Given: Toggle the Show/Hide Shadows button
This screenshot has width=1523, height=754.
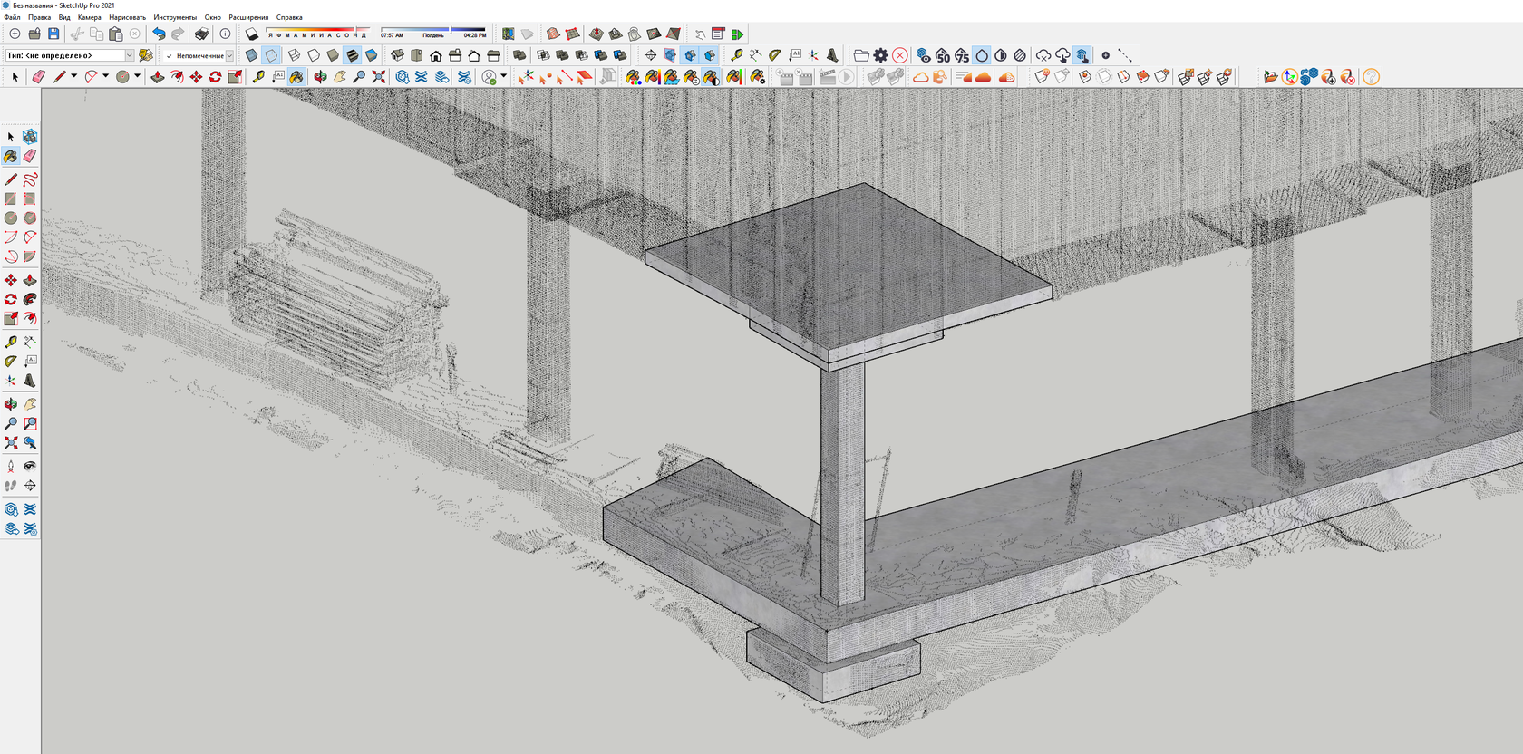Looking at the screenshot, I should (252, 34).
